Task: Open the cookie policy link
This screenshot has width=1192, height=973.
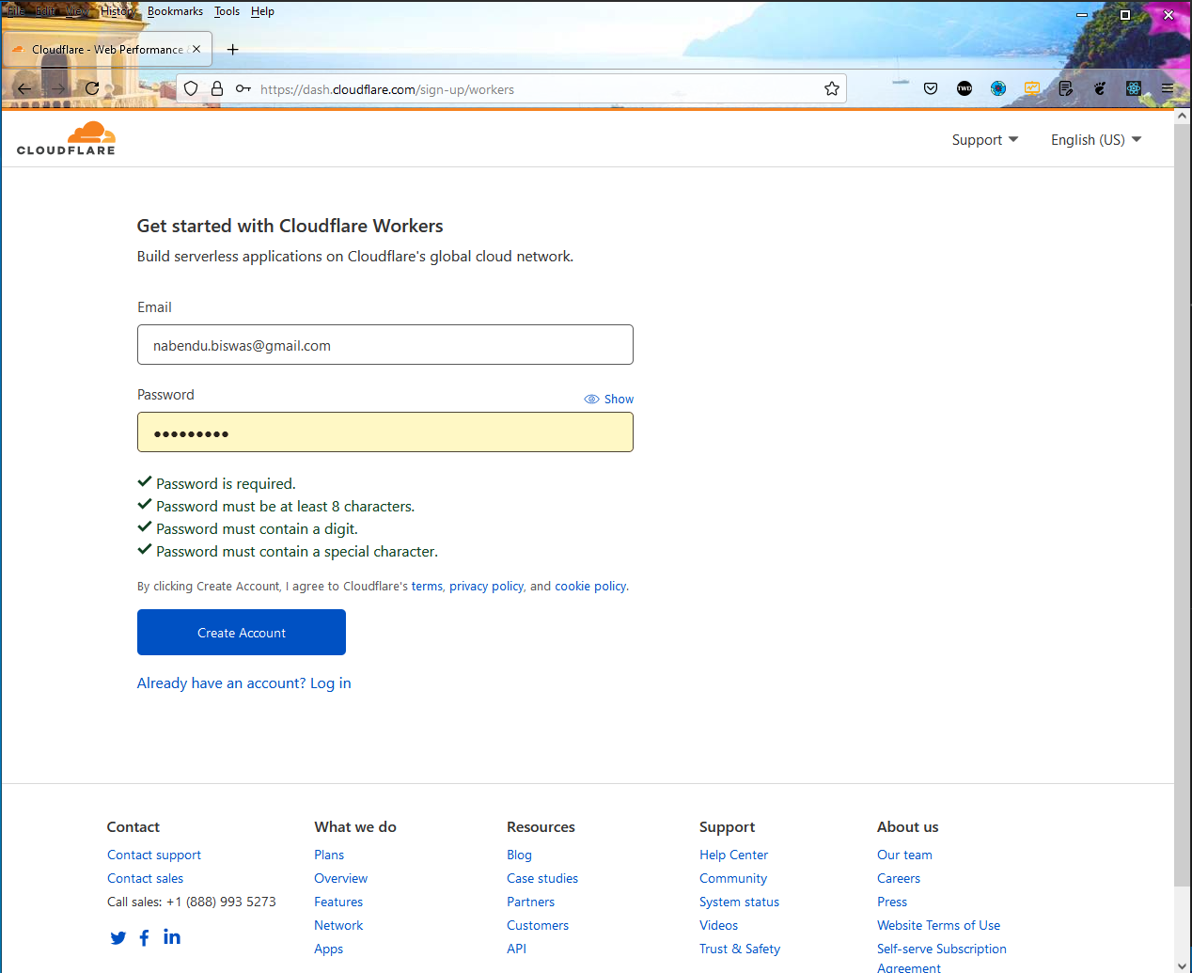Action: (590, 586)
